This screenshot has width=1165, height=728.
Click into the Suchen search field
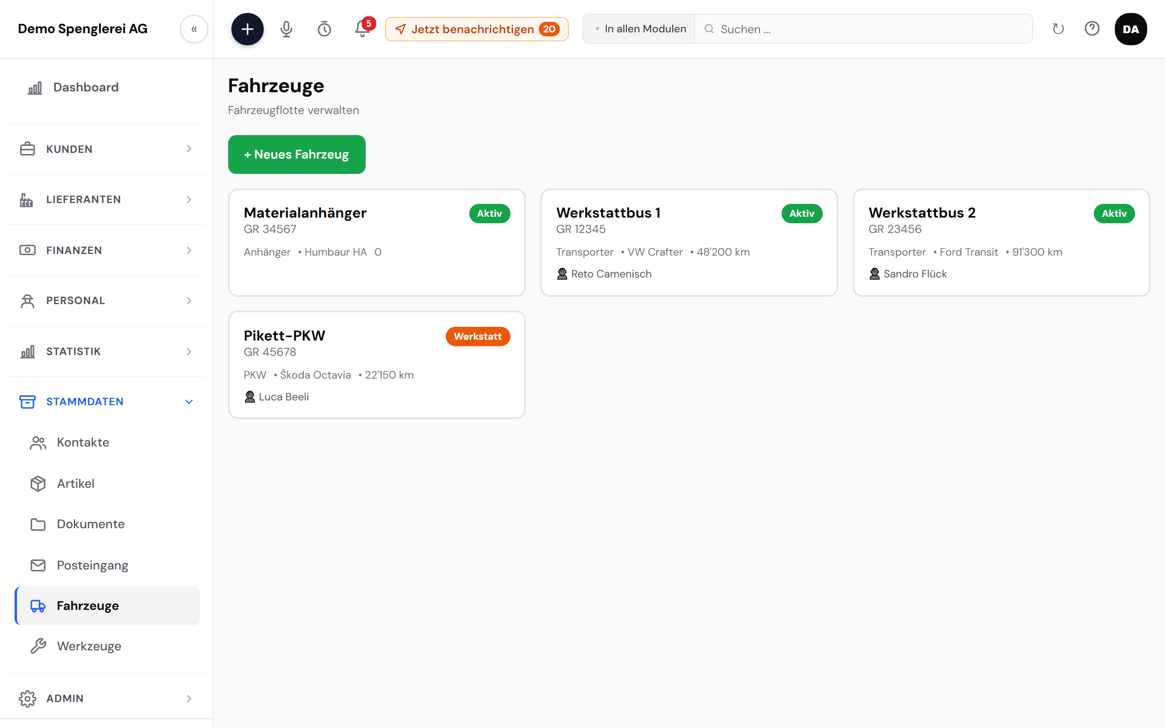pyautogui.click(x=863, y=29)
